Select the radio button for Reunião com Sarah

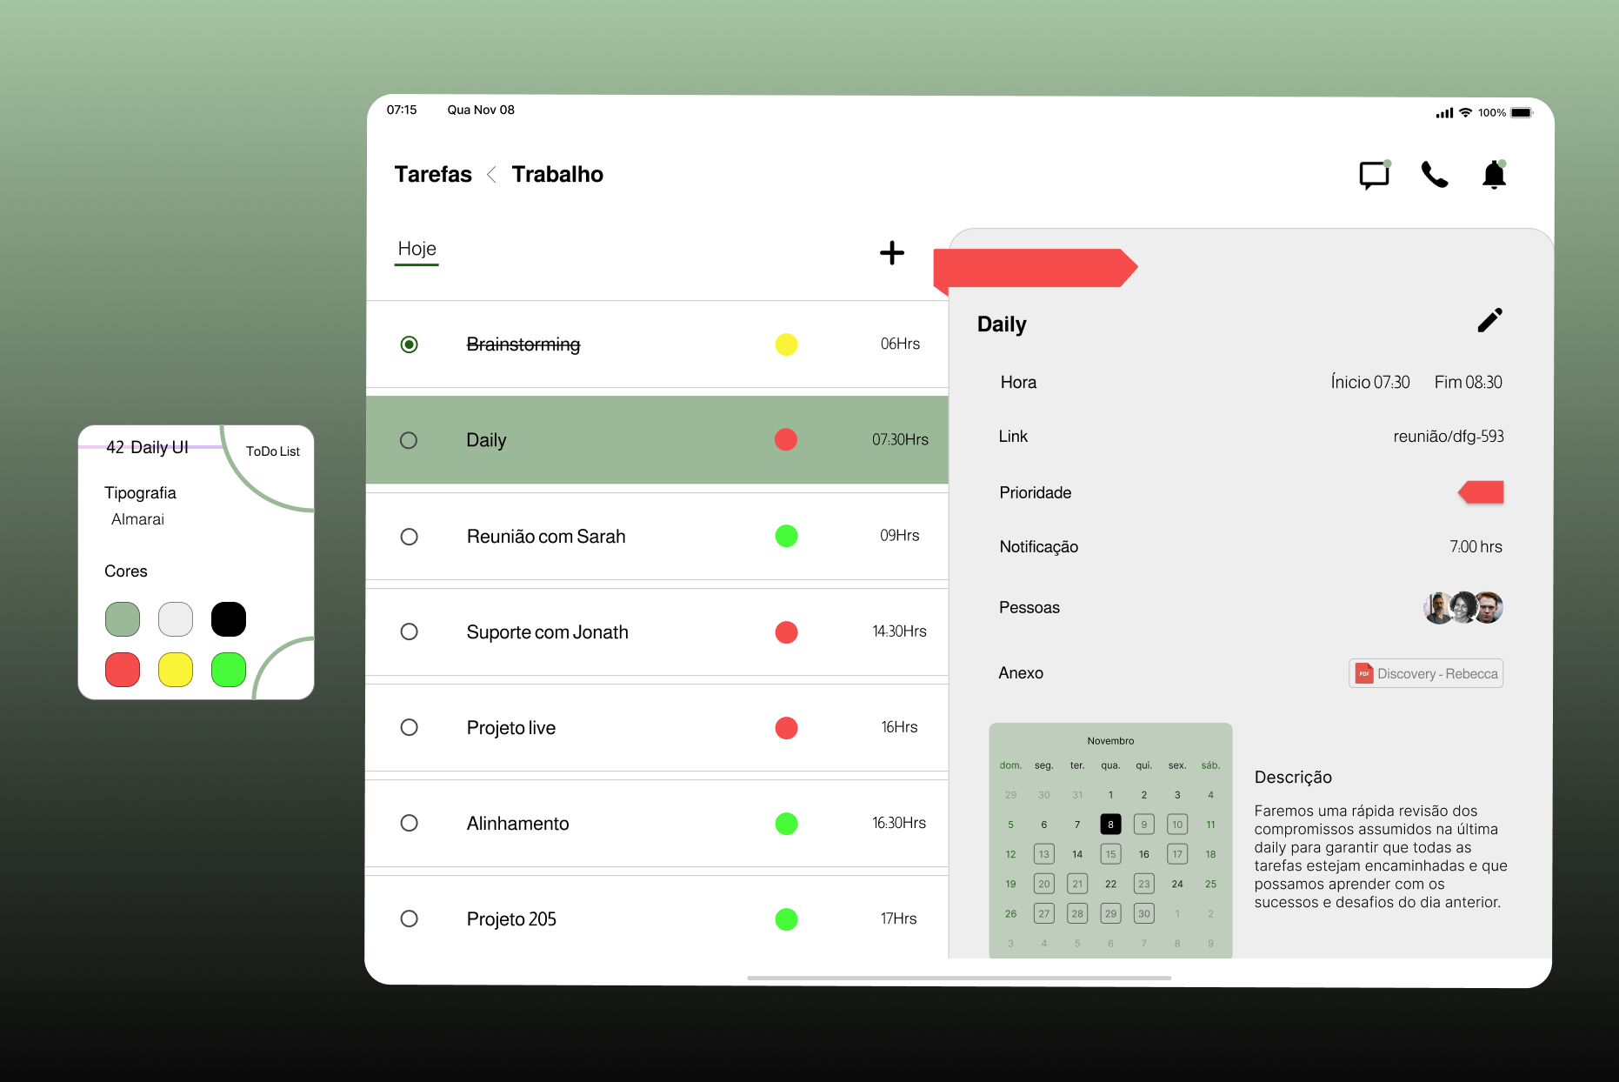click(409, 537)
